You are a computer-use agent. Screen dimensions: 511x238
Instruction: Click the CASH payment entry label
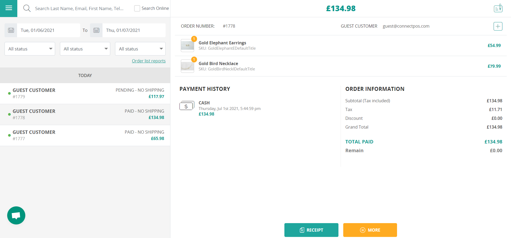coord(204,103)
